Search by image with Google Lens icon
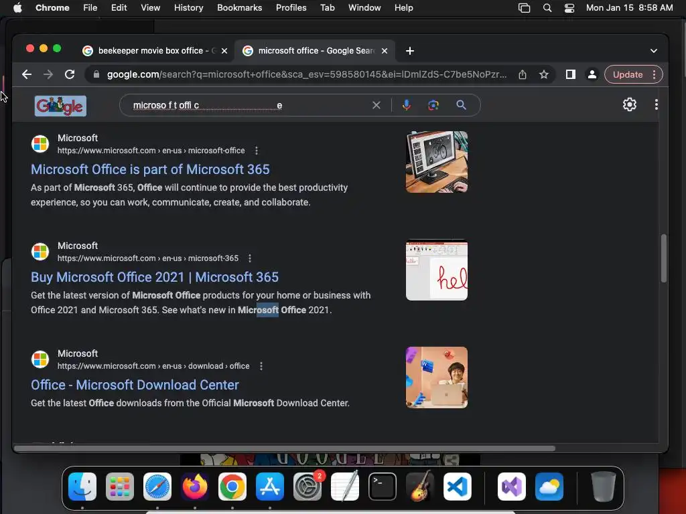Screen dimensions: 686x514 (x=433, y=105)
